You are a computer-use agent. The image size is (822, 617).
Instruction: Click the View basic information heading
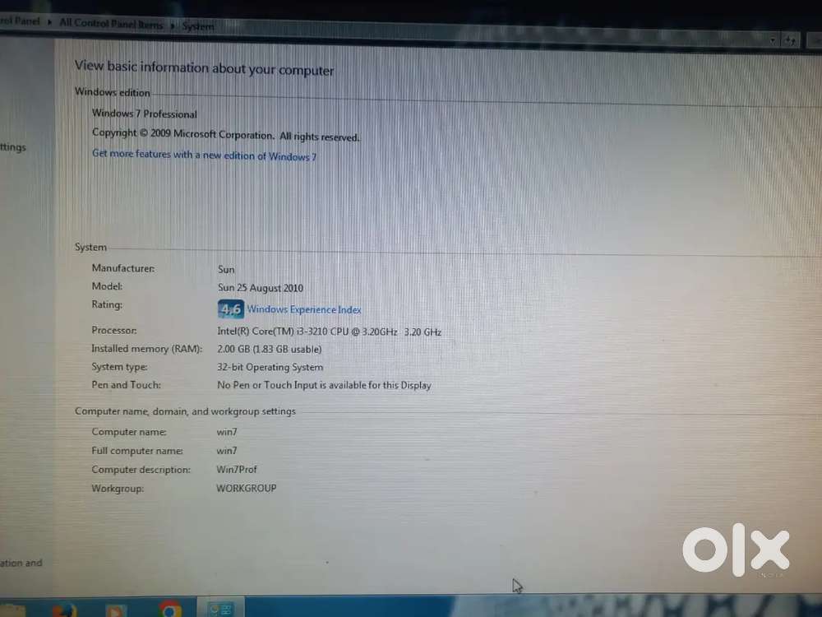(204, 67)
